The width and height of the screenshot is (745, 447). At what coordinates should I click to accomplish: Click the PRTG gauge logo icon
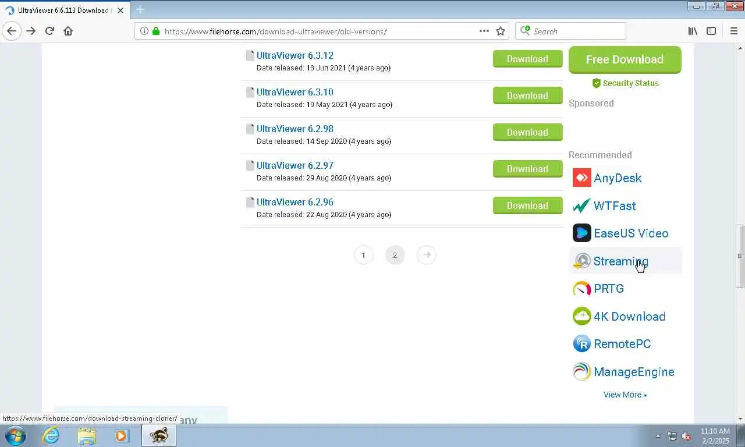581,288
